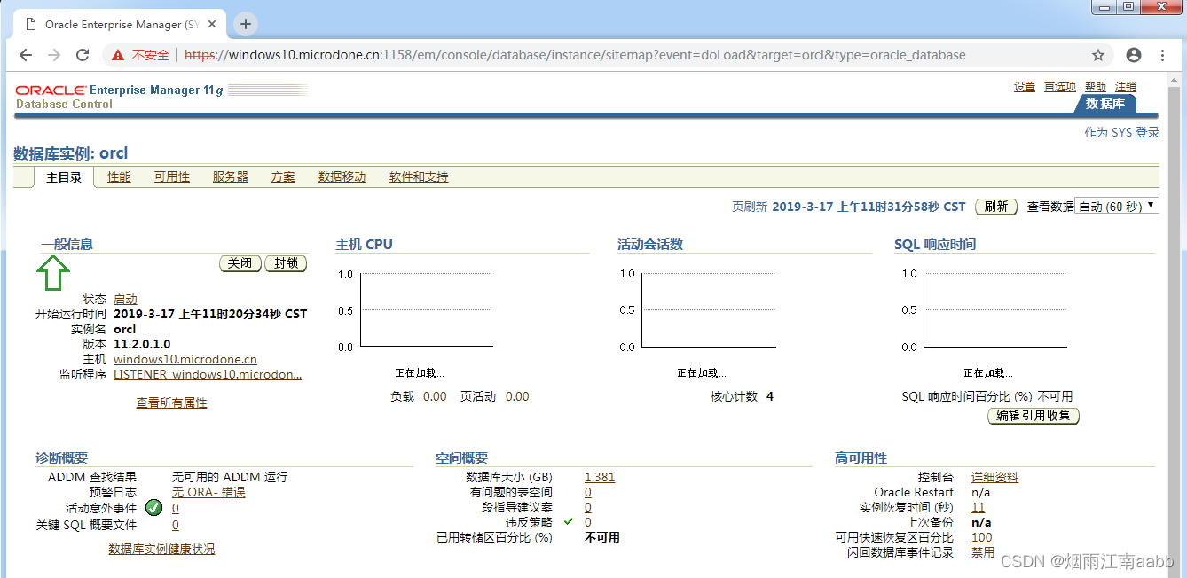Open the 数据库实例健康状况 link

[161, 549]
